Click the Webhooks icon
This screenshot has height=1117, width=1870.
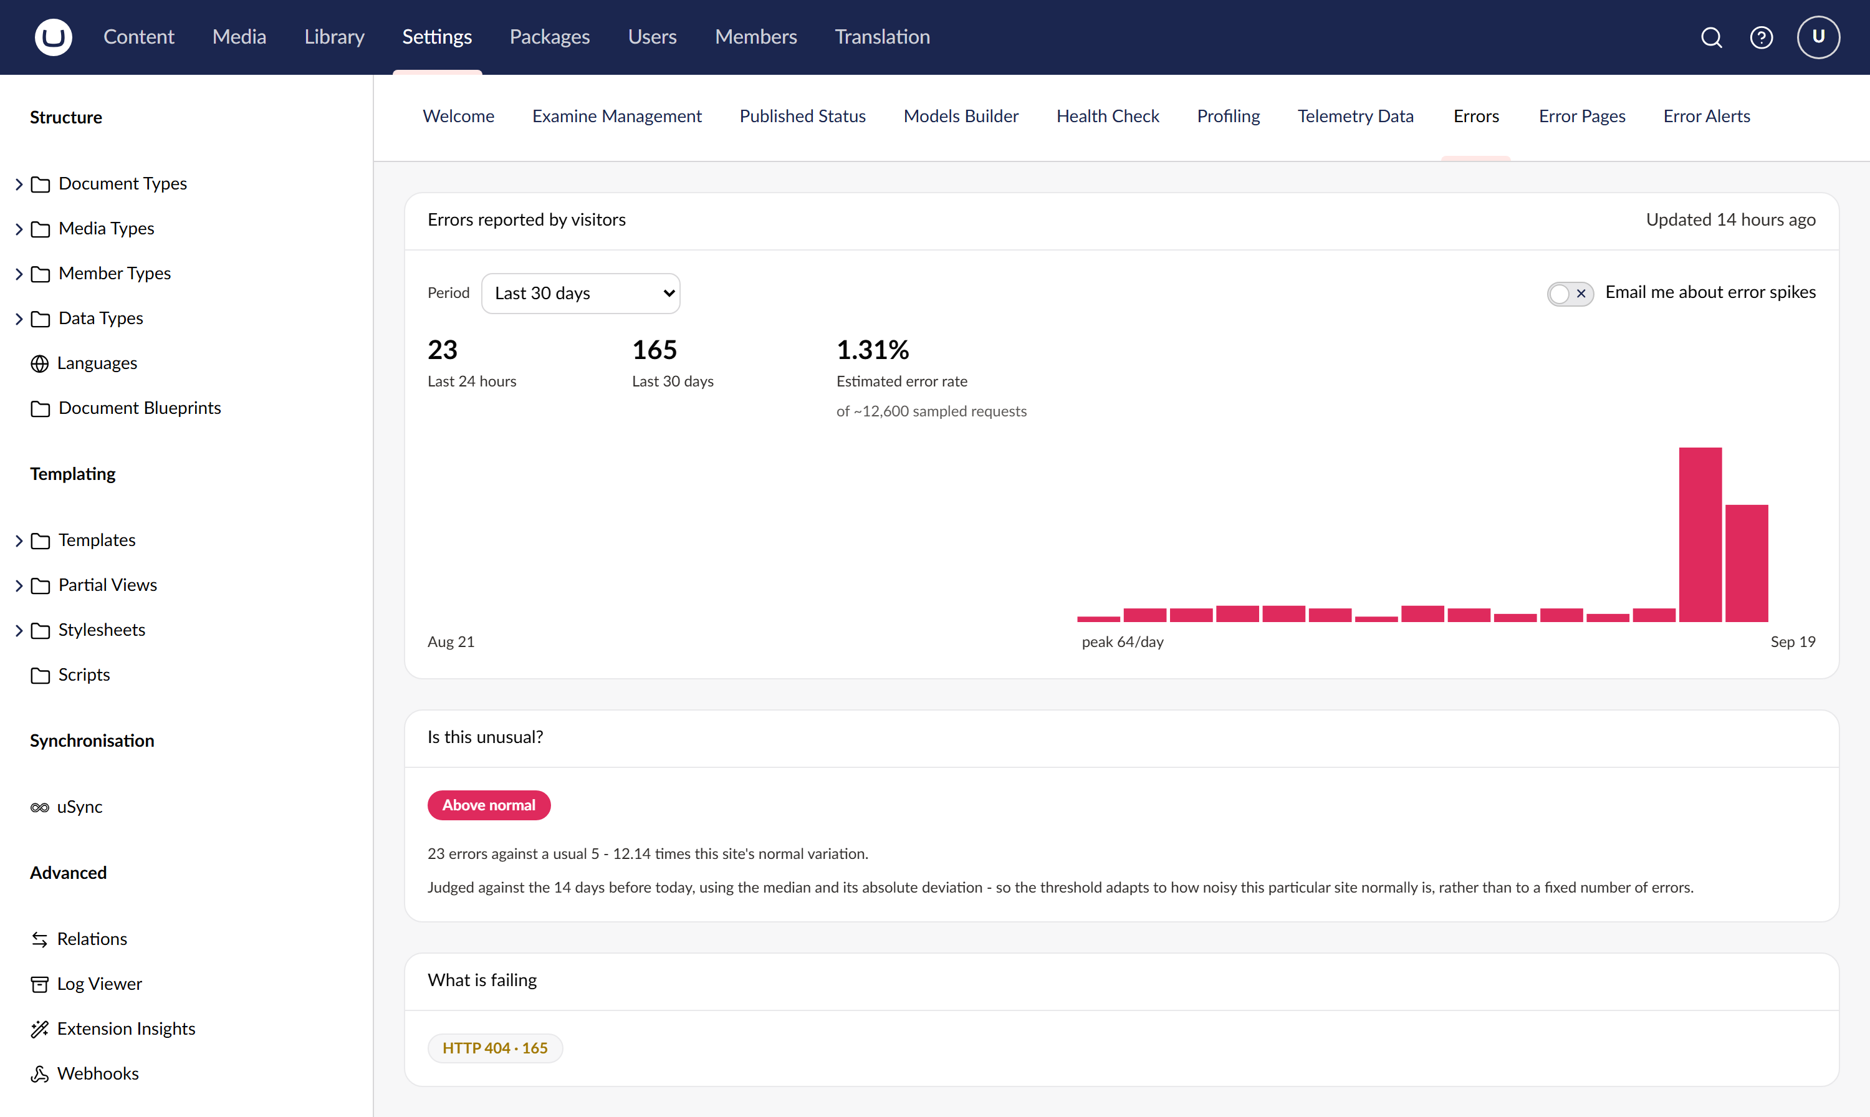(40, 1073)
